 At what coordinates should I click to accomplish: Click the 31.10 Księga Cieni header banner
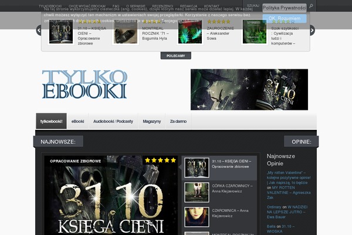click(249, 89)
